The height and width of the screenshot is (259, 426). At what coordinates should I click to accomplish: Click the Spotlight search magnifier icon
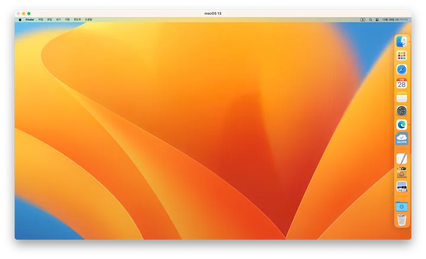(x=370, y=20)
